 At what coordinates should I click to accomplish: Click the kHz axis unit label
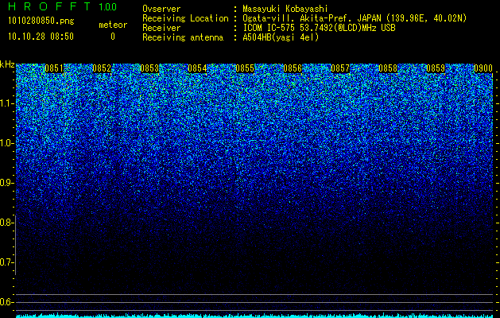click(7, 64)
